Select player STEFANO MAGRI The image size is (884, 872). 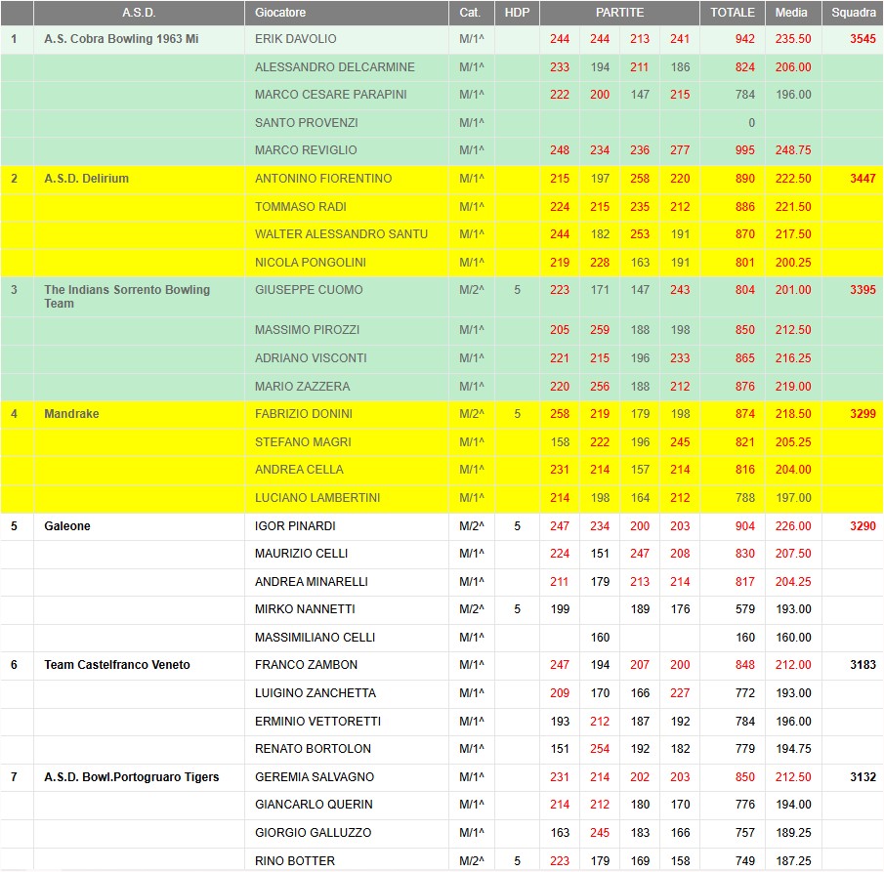pos(303,442)
